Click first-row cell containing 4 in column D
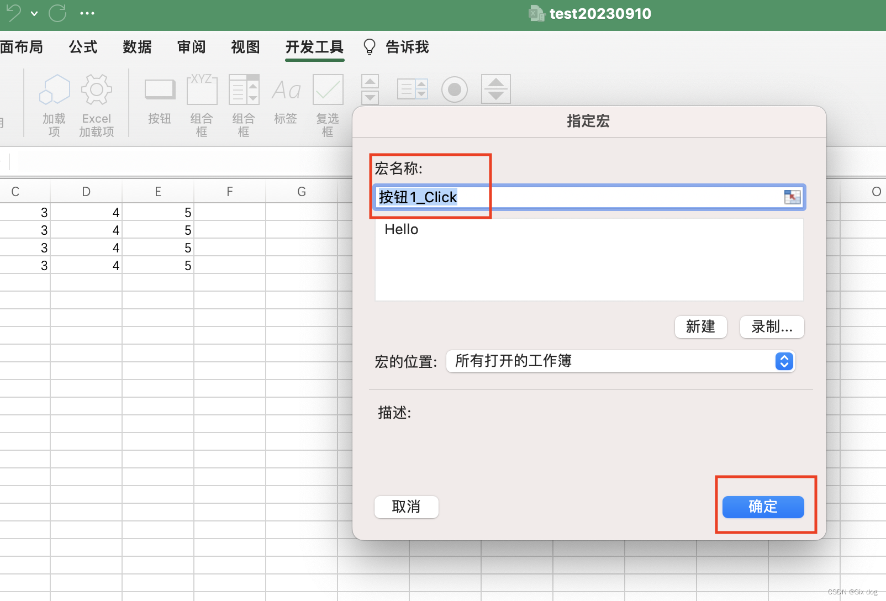886x601 pixels. point(86,212)
